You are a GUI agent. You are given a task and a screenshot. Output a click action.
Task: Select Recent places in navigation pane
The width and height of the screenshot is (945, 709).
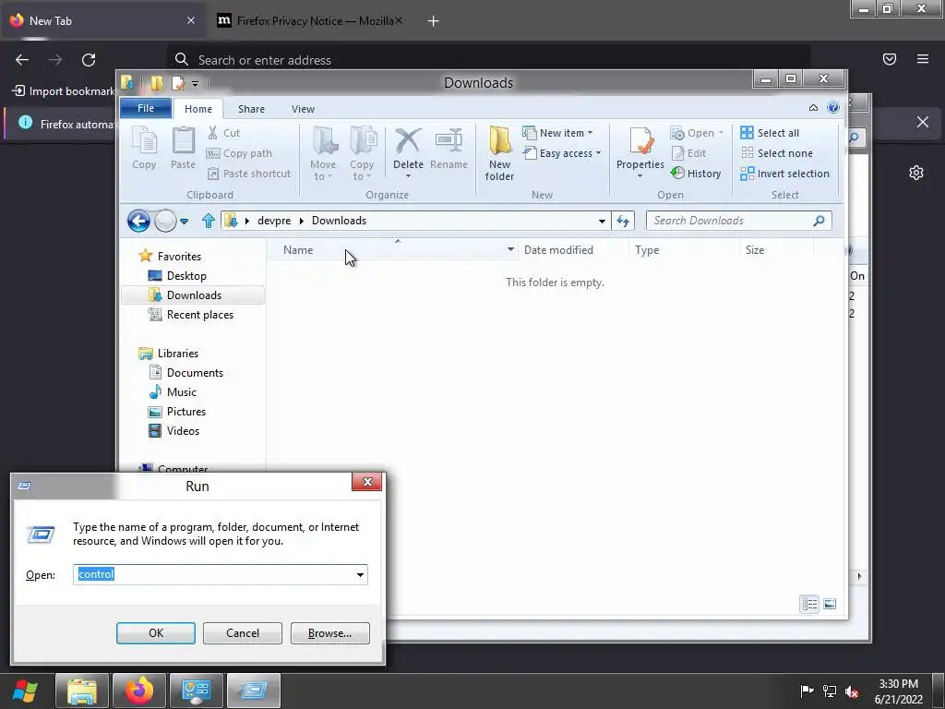[190, 315]
